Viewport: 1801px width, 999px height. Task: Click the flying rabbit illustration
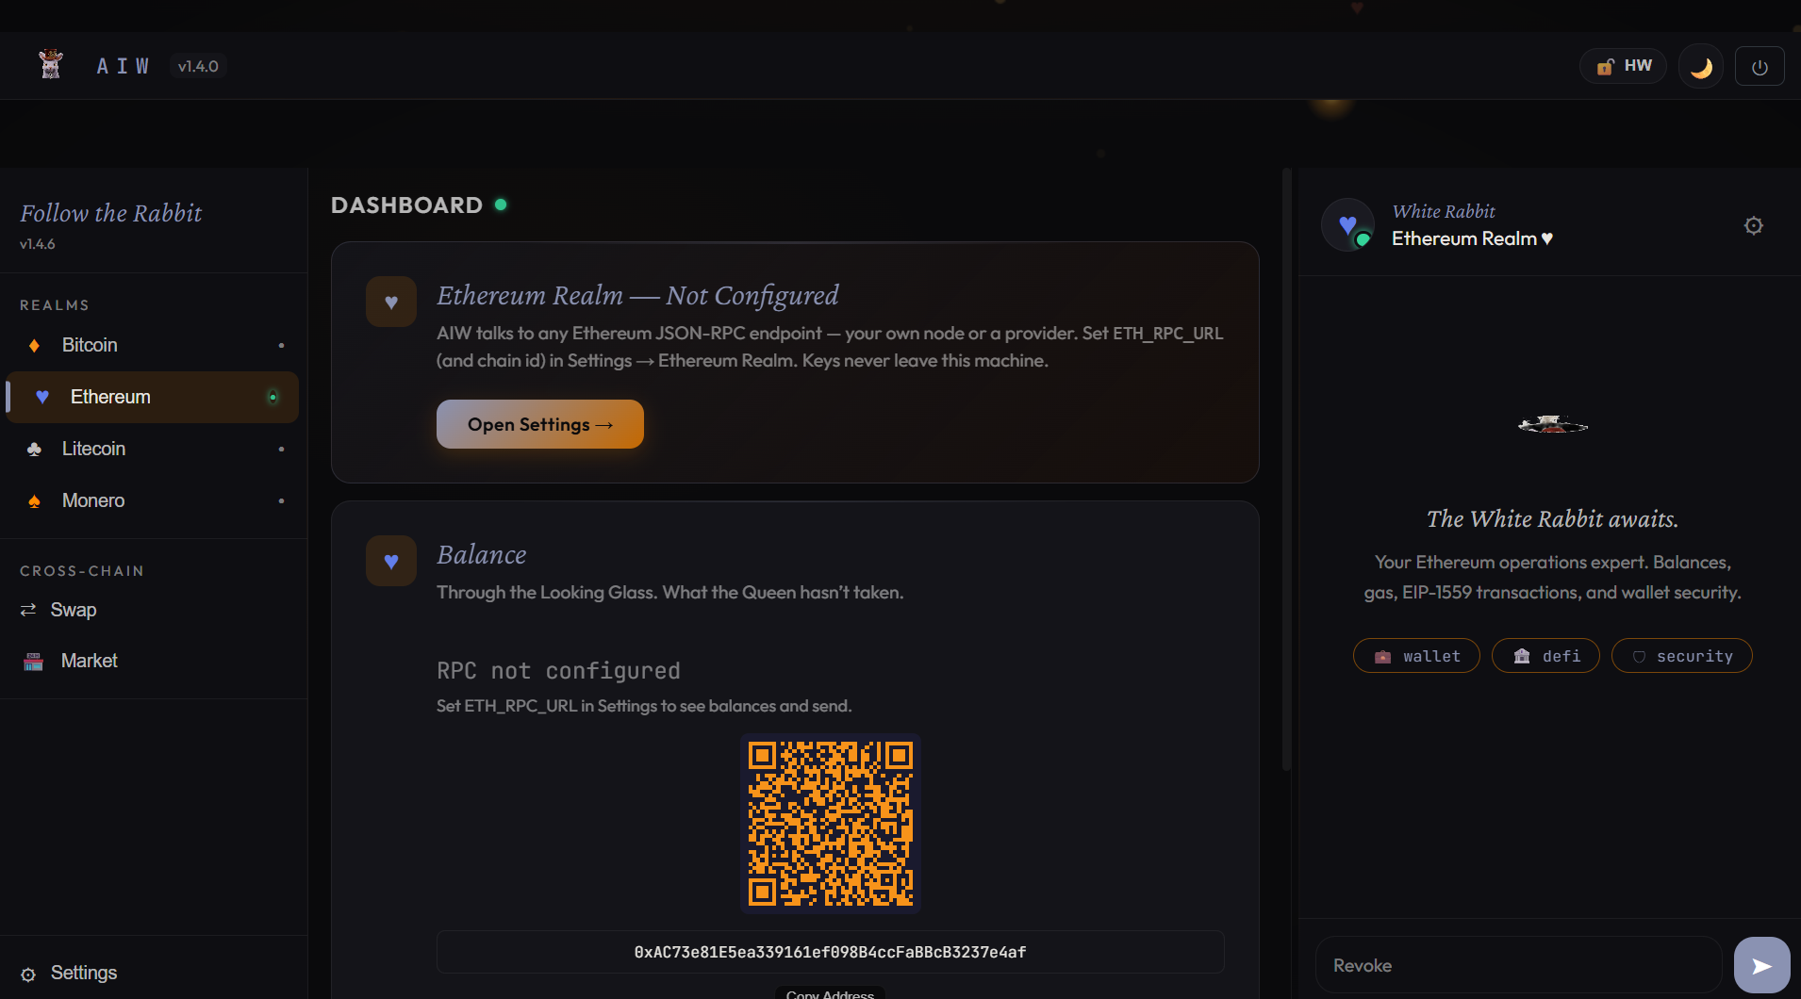1553,425
